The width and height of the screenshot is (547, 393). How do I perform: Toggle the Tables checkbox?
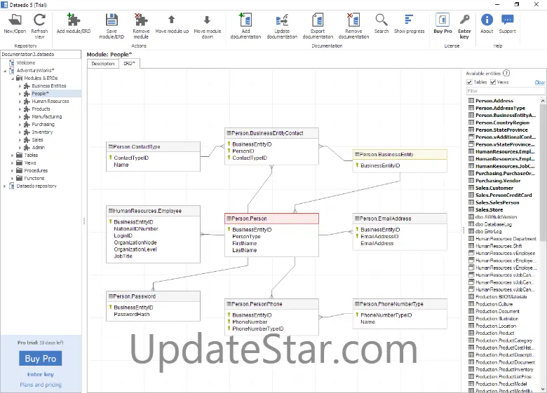[x=470, y=82]
